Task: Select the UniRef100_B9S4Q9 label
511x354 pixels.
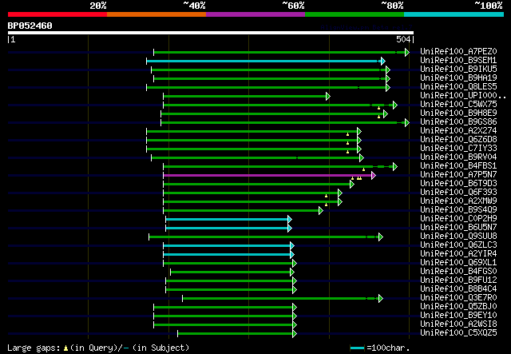Action: point(458,210)
